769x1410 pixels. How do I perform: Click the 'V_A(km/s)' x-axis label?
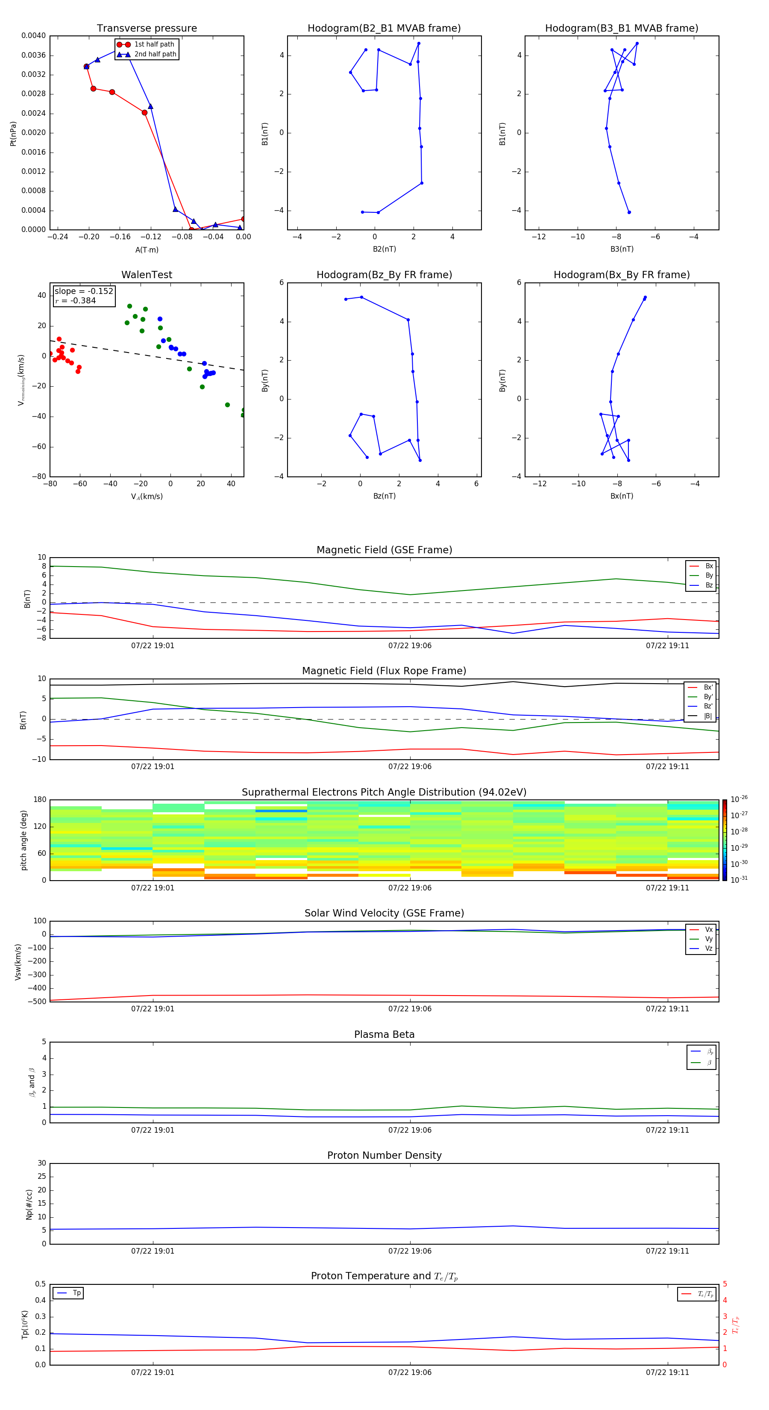click(147, 496)
